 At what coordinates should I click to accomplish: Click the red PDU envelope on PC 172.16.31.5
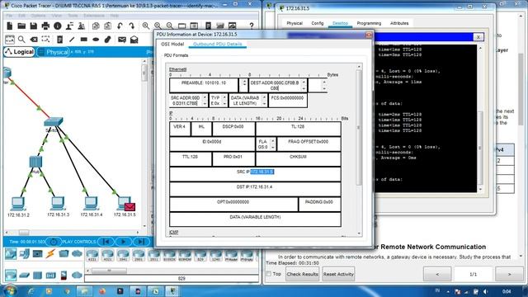click(x=130, y=207)
